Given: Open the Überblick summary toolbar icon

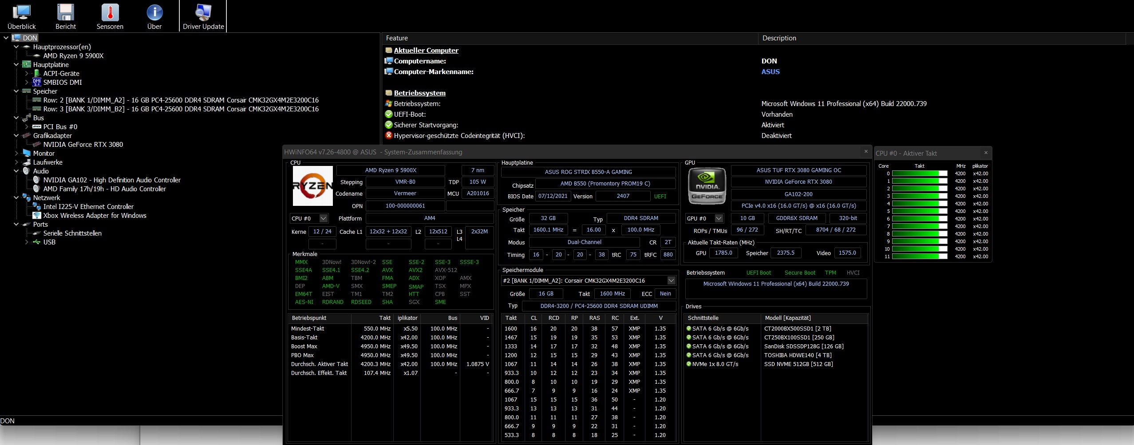Looking at the screenshot, I should tap(21, 12).
